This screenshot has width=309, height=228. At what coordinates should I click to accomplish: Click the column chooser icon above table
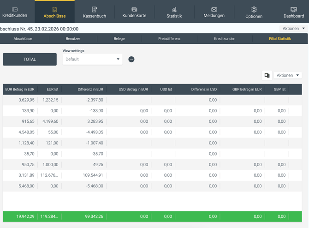267,75
